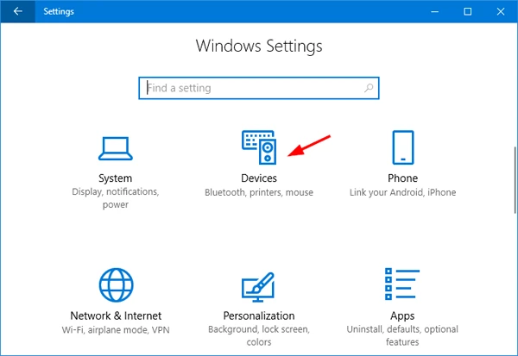Maximize the Settings window
The image size is (518, 356).
467,11
